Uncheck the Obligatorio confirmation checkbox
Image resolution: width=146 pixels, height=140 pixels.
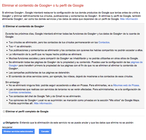tap(4, 123)
